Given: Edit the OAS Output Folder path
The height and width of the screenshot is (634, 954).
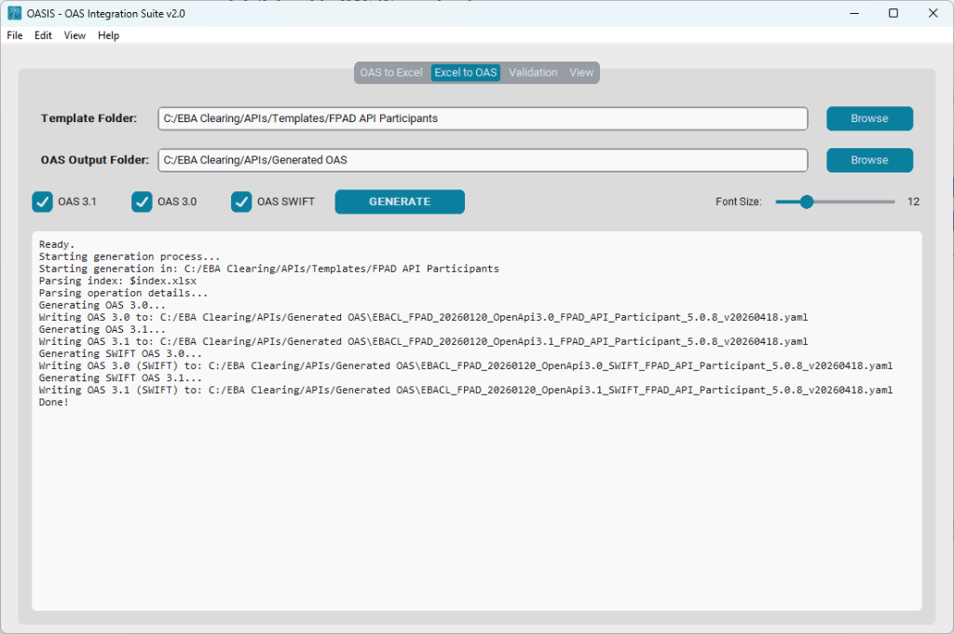Looking at the screenshot, I should point(483,159).
